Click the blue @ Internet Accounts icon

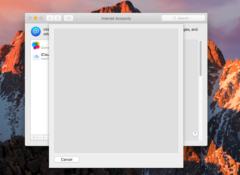(x=36, y=31)
